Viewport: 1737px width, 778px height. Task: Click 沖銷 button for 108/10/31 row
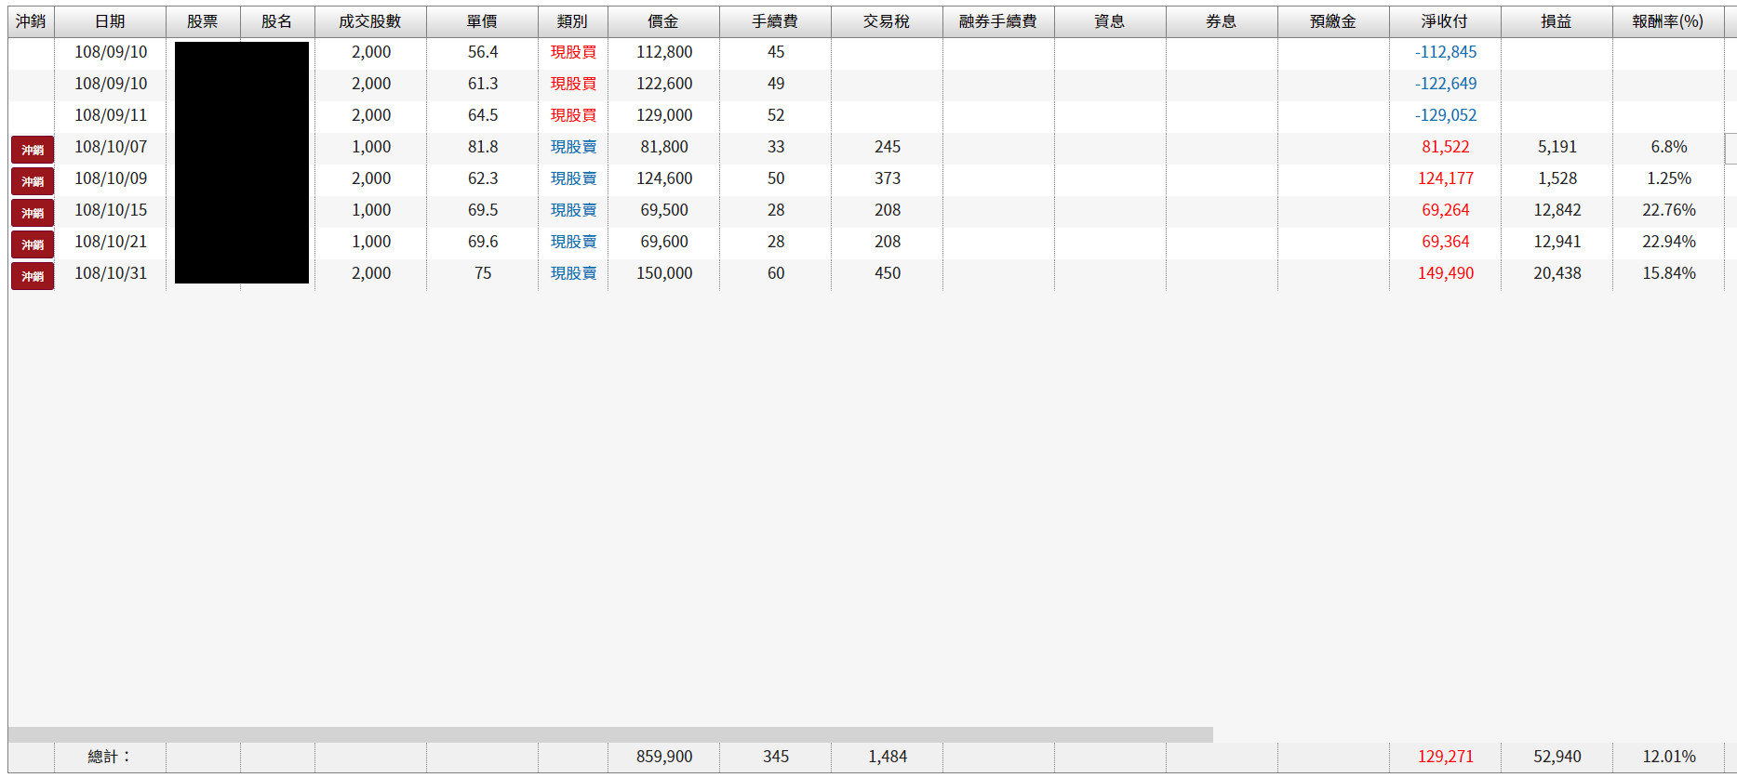coord(33,276)
